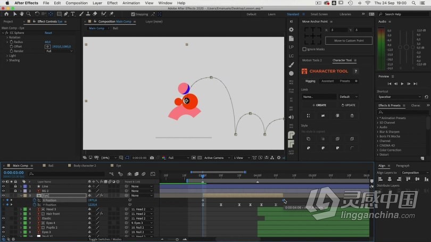Click the LP script icon in the side bar
Screen dimensions: 431x242
coord(292,47)
